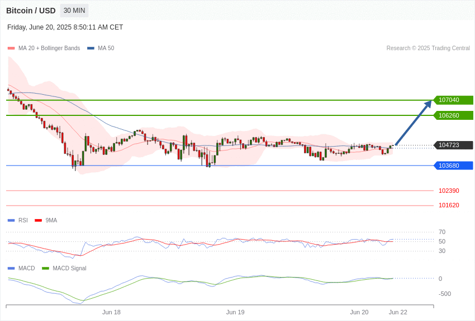Click the Jun 22 date axis label
This screenshot has height=321, width=475.
click(x=398, y=312)
